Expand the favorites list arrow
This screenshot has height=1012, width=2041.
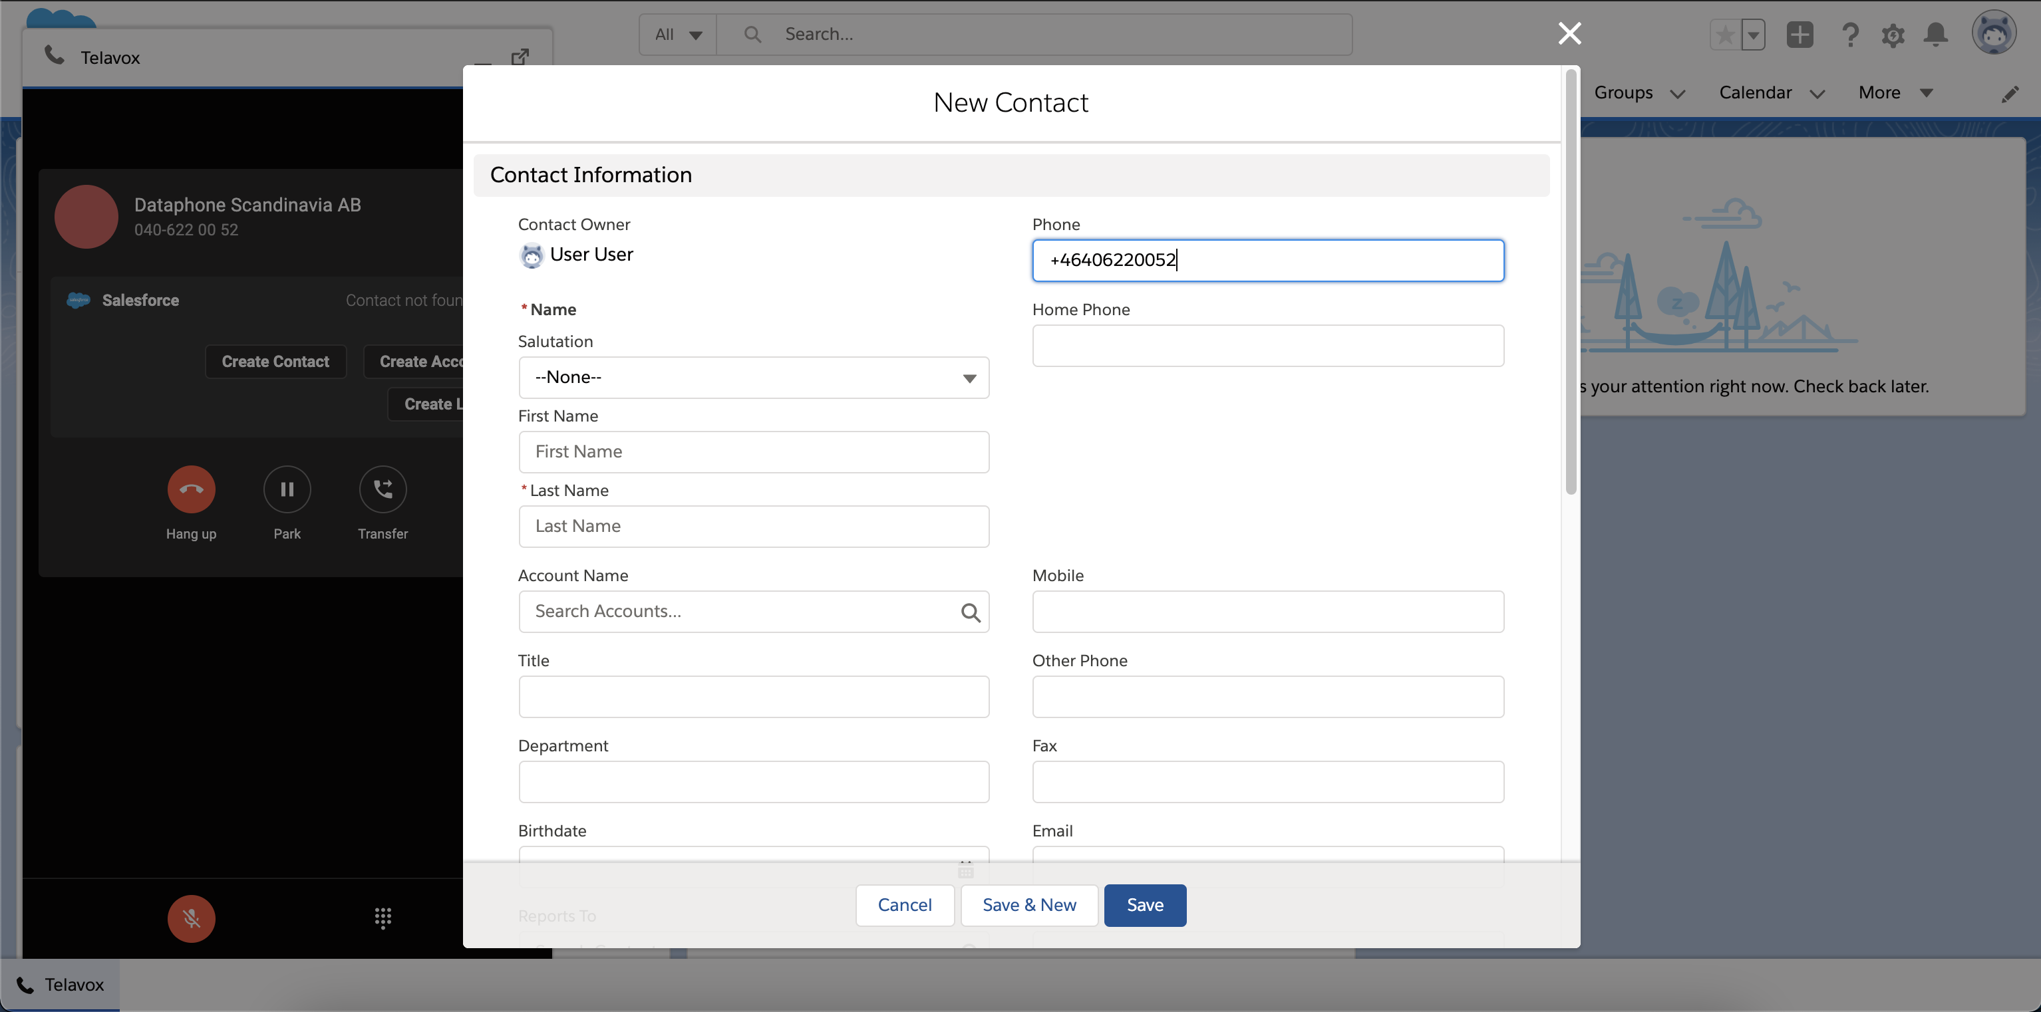click(x=1754, y=35)
